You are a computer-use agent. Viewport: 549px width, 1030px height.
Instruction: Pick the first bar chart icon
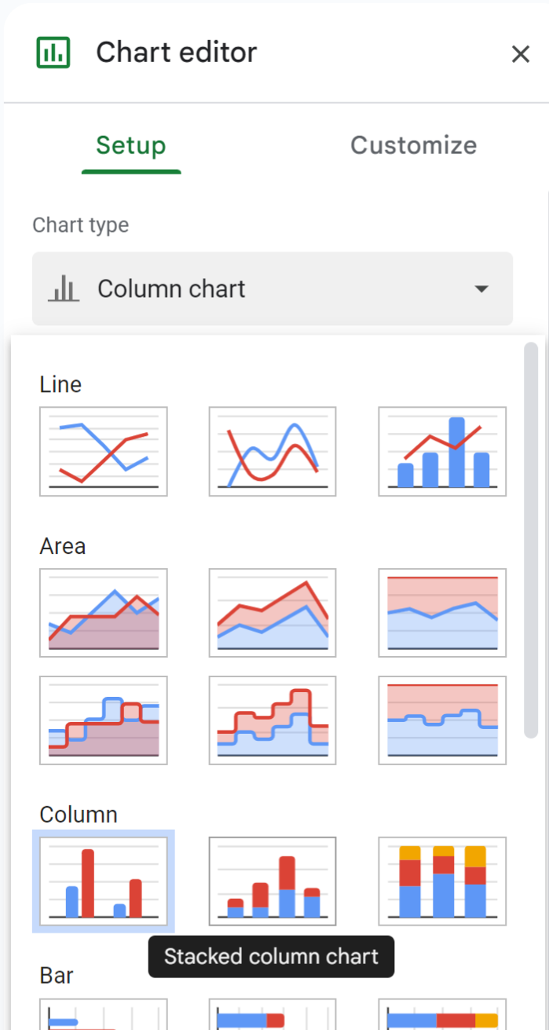(x=104, y=1014)
